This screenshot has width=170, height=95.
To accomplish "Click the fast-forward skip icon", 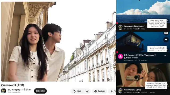I will pos(166,40).
